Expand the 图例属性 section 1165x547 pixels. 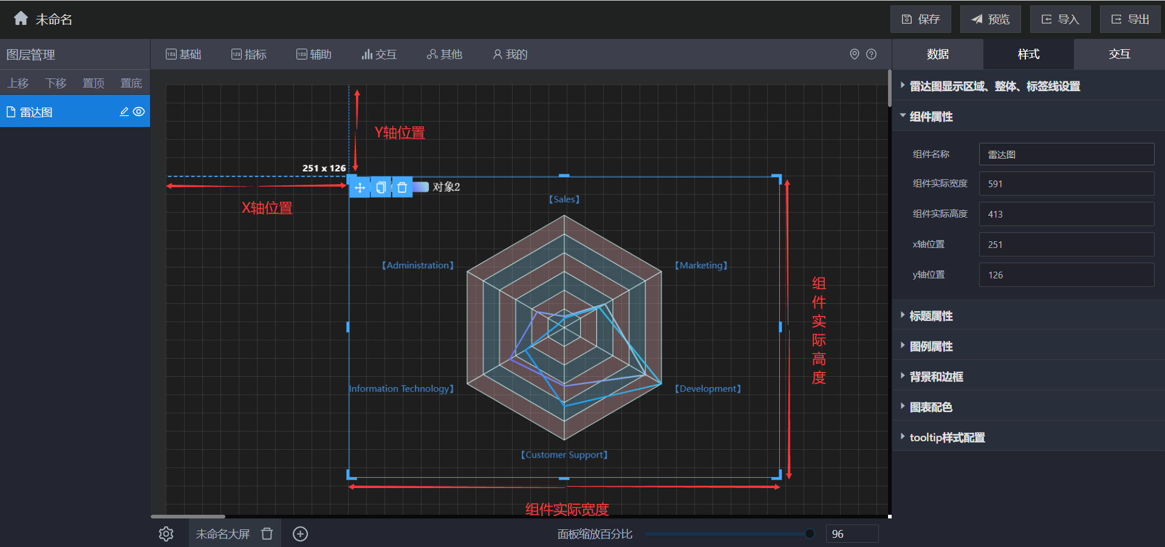tap(931, 346)
